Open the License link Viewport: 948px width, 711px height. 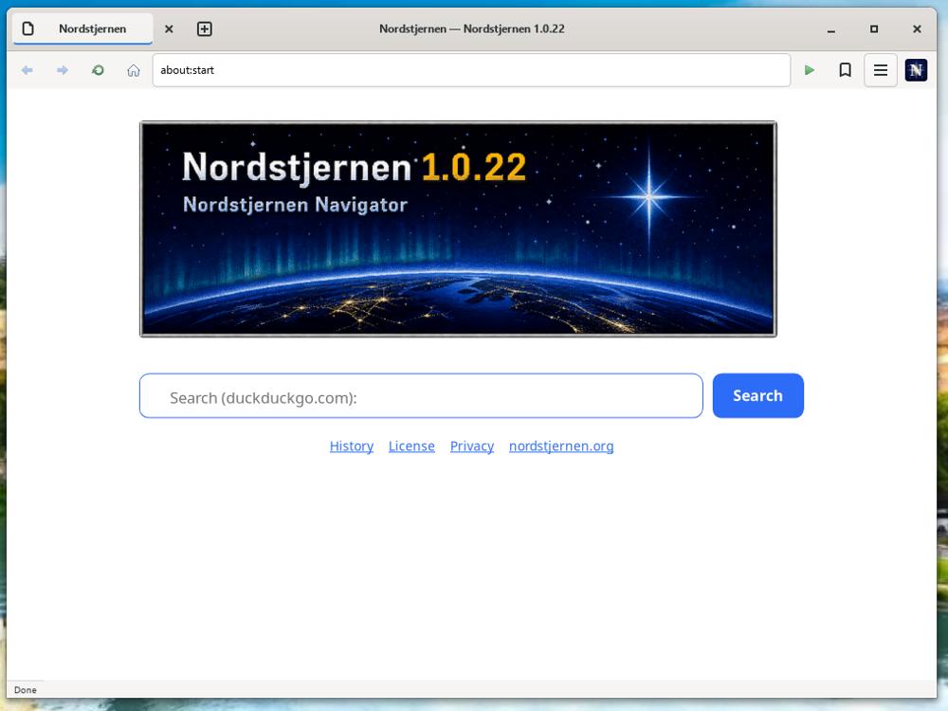(411, 447)
